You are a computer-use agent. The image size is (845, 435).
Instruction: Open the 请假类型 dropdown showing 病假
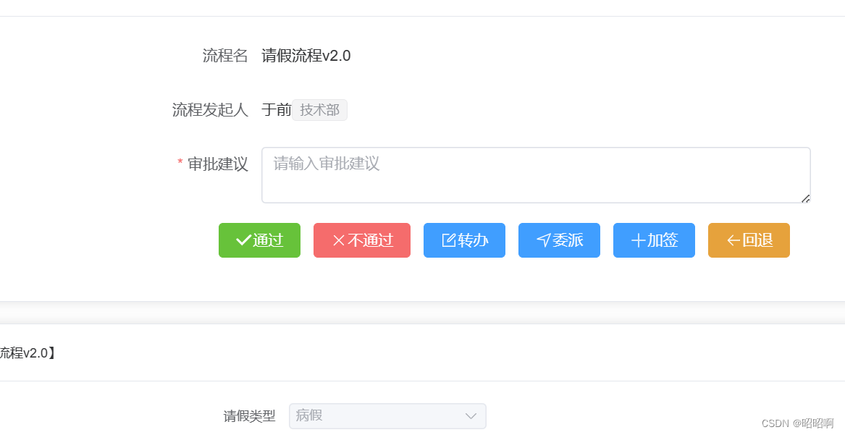click(387, 415)
